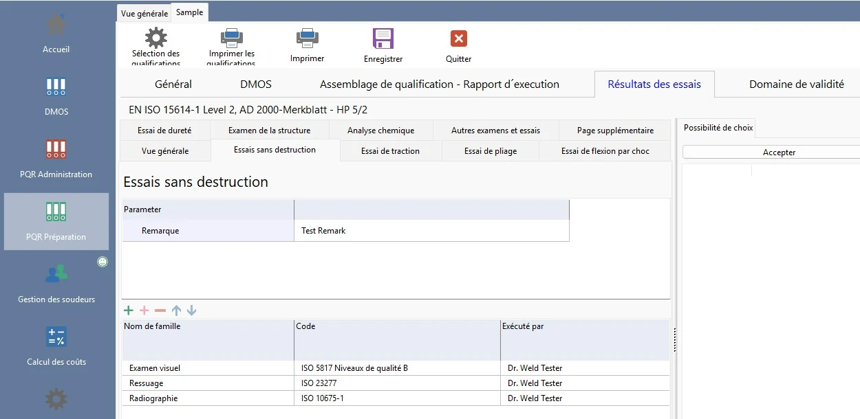860x419 pixels.
Task: Select the Radiographie row
Action: [396, 398]
